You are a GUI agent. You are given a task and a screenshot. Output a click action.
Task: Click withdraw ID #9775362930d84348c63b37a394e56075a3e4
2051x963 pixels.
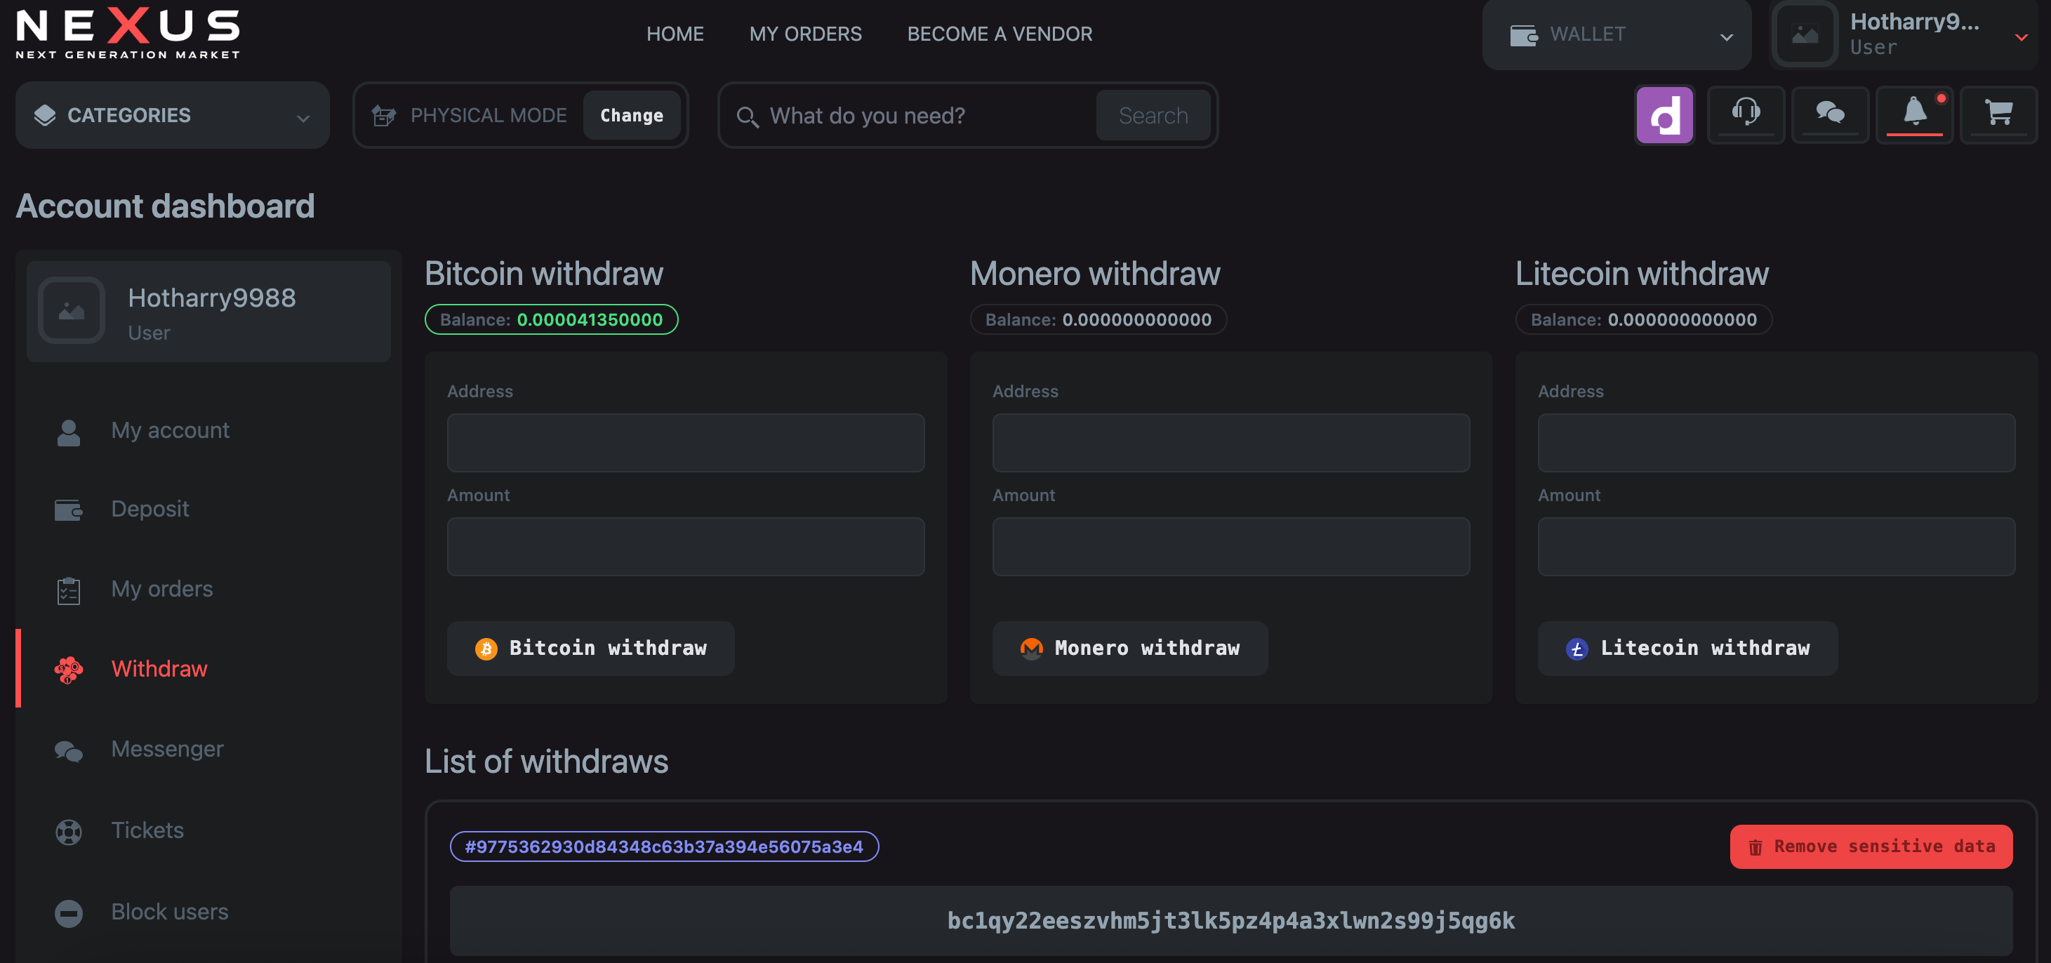point(664,846)
